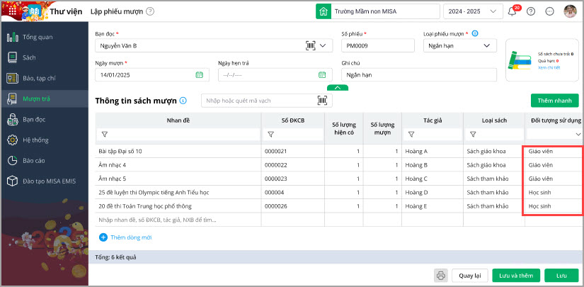Open calendar for Ngày hẹn trả

(x=322, y=74)
